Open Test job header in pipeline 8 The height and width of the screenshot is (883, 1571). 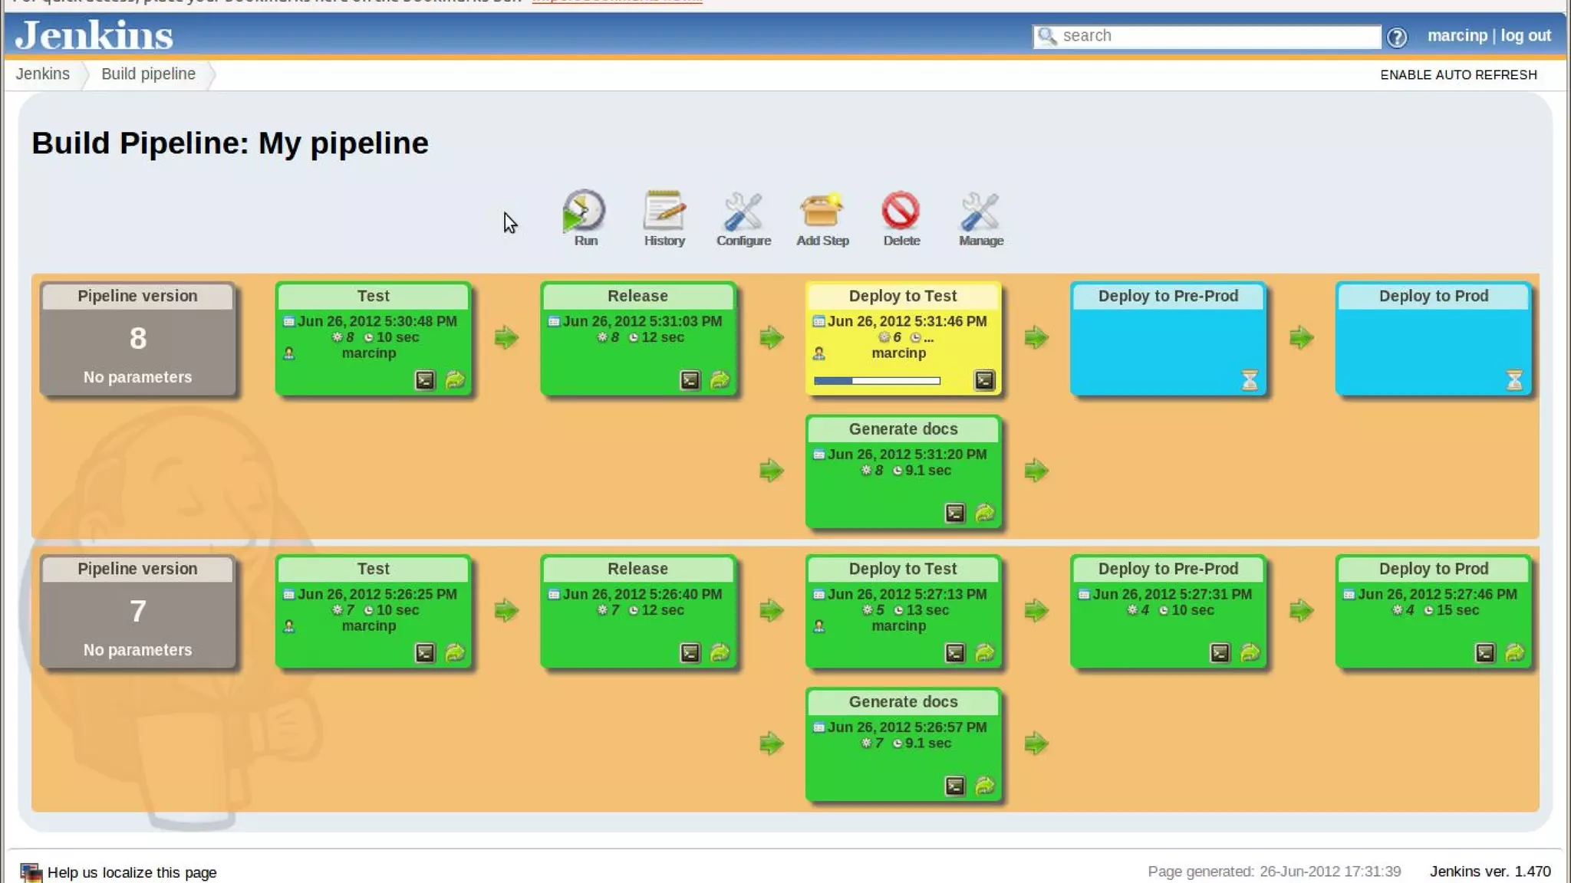pyautogui.click(x=373, y=296)
